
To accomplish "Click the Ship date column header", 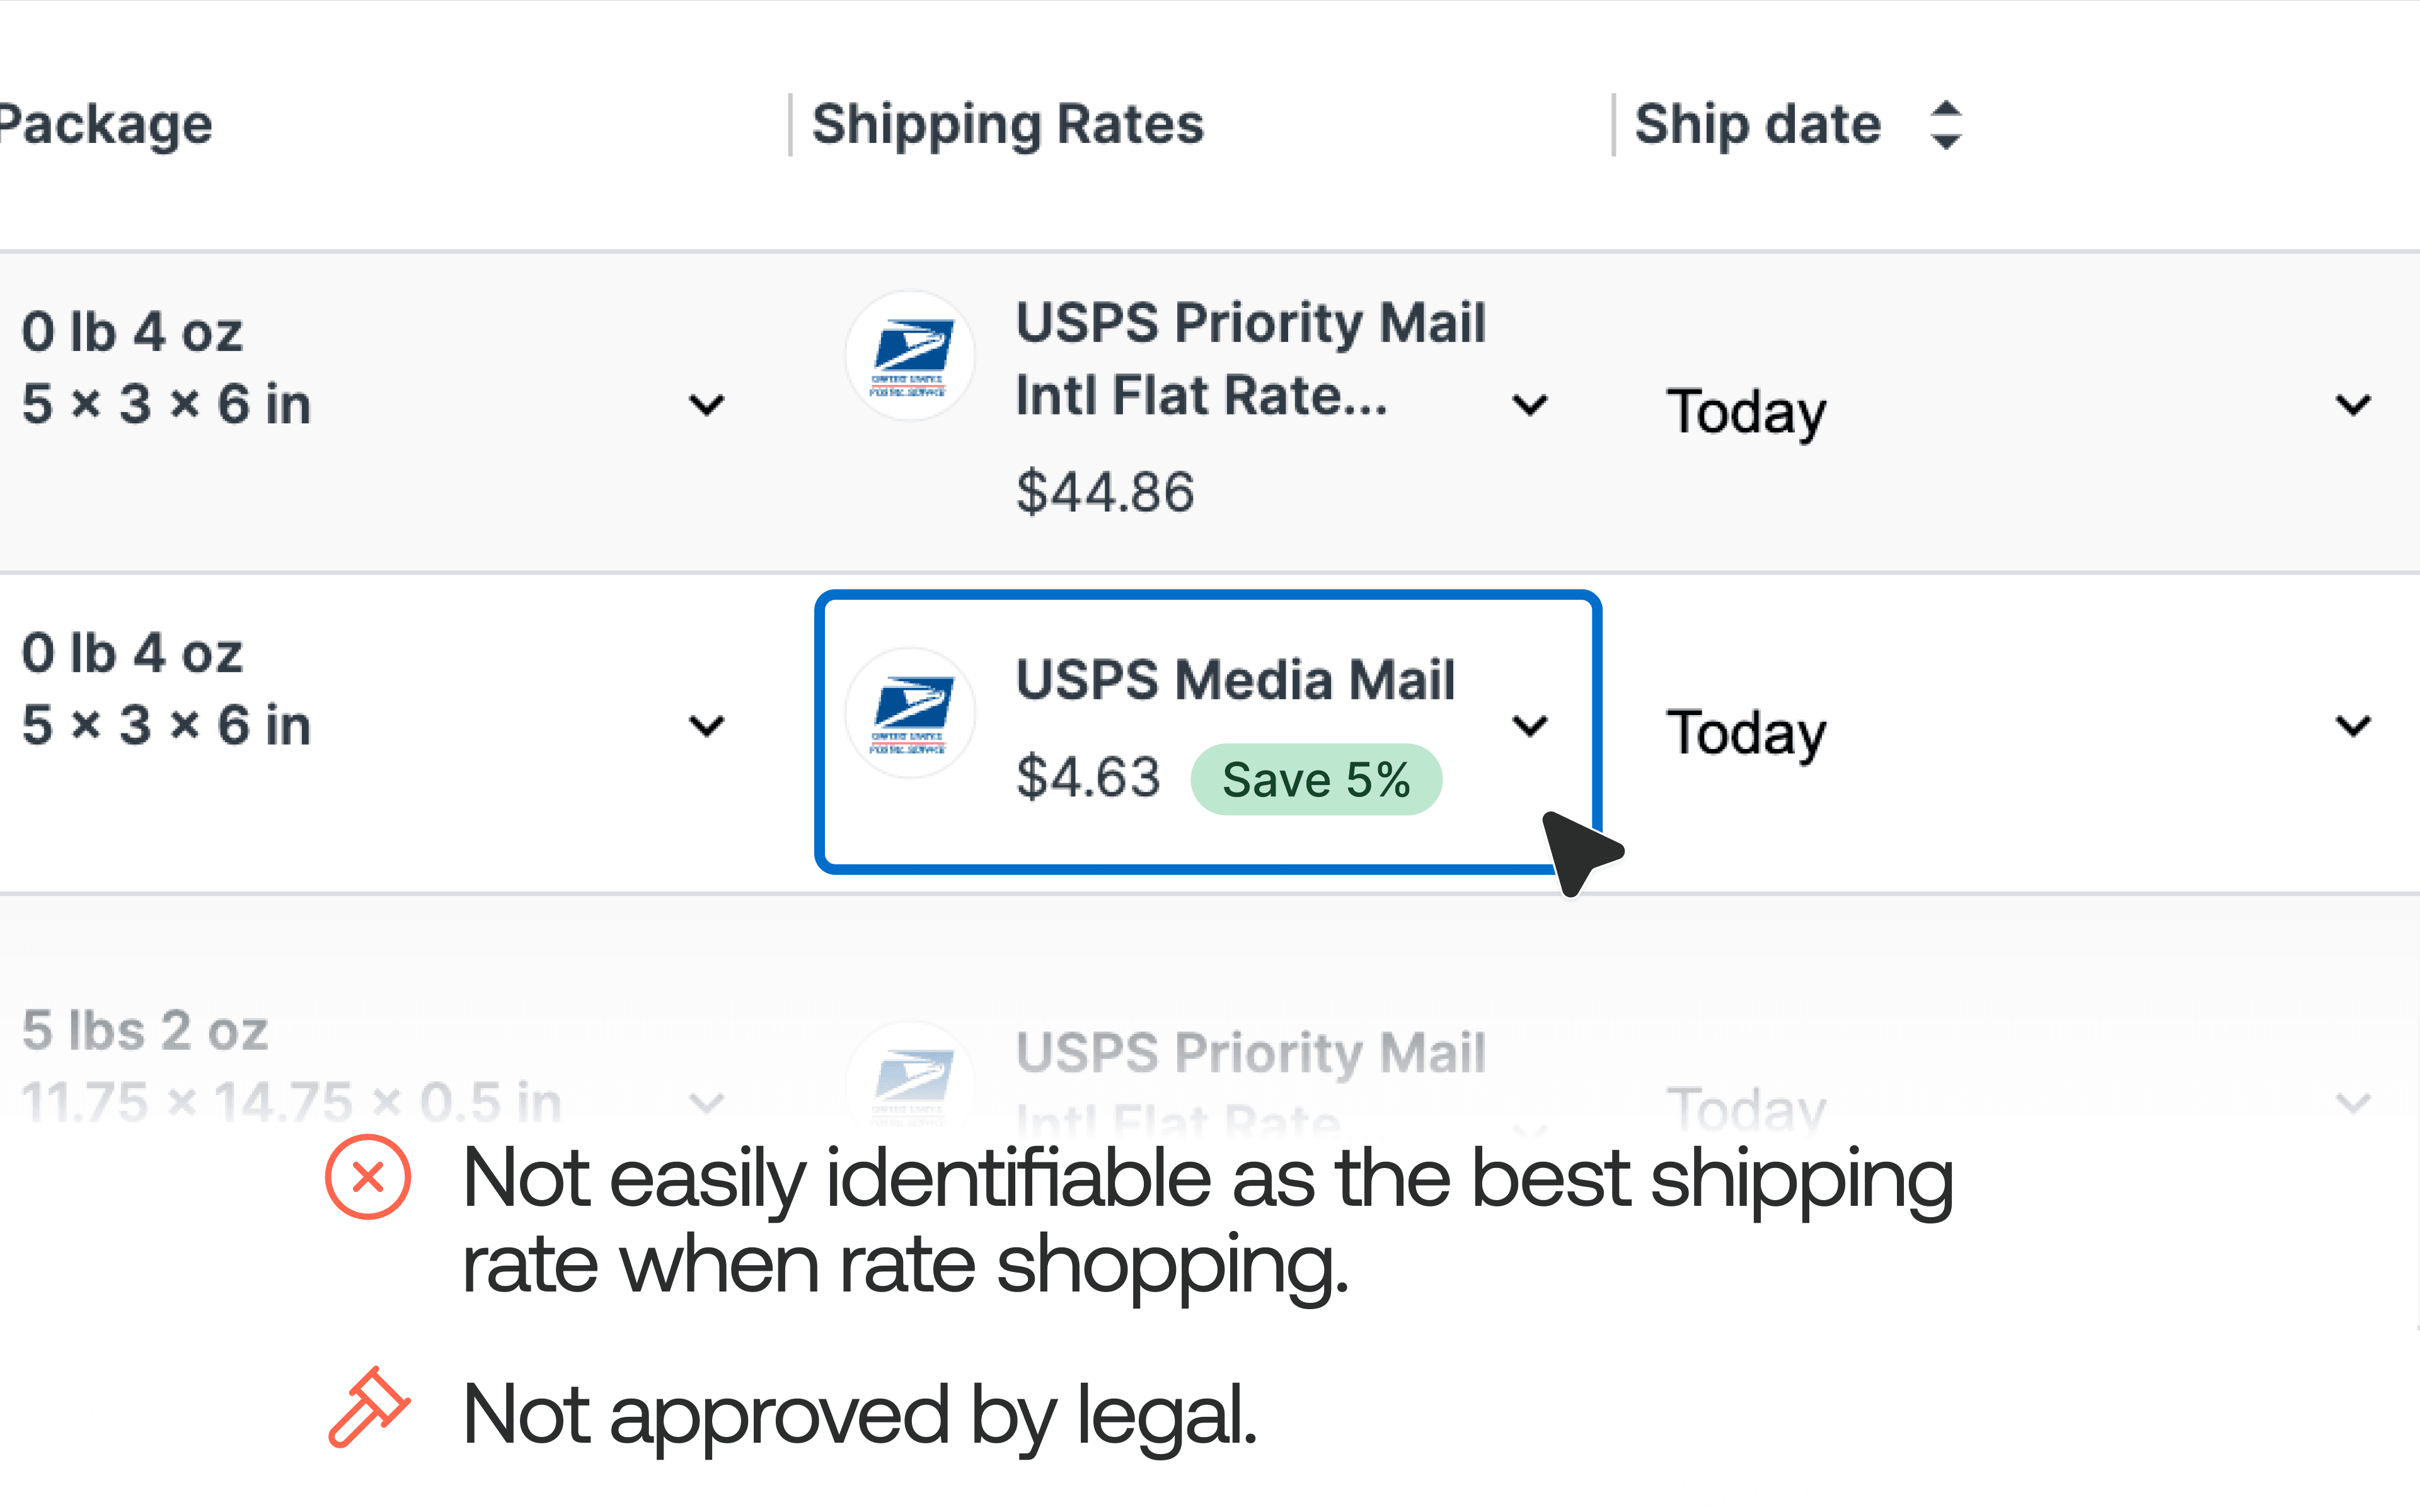I will point(1757,125).
